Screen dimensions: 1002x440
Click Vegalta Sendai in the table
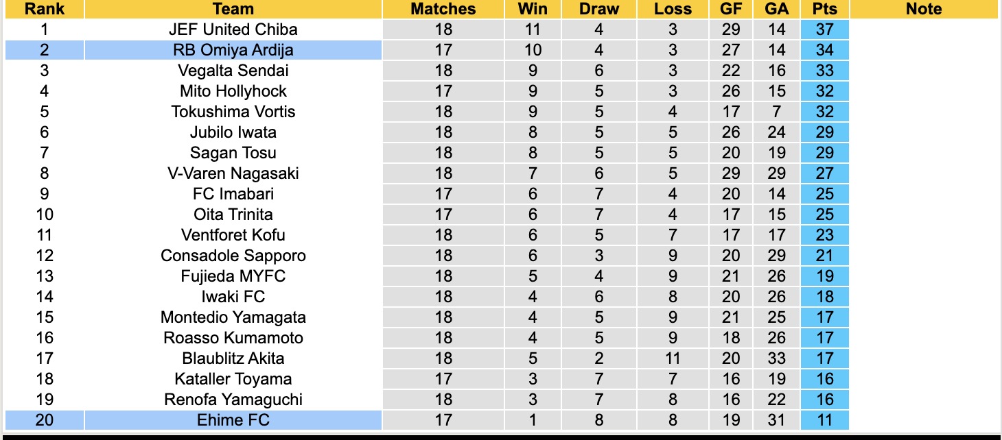pos(233,71)
